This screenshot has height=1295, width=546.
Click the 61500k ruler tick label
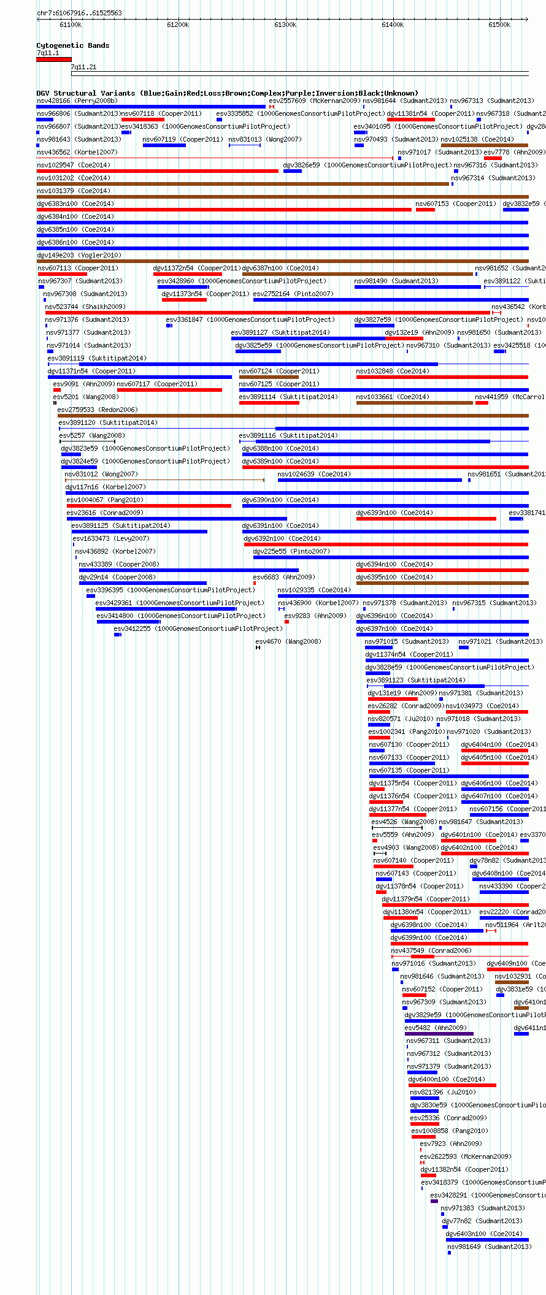pyautogui.click(x=499, y=25)
